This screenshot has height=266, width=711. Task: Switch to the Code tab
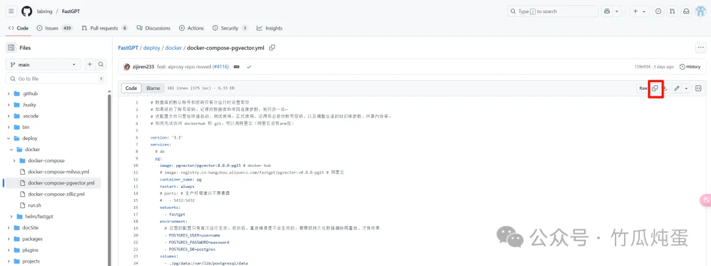18,28
